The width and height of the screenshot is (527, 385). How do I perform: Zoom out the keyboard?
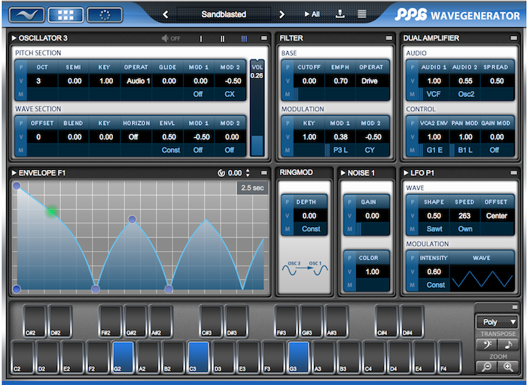(486, 367)
